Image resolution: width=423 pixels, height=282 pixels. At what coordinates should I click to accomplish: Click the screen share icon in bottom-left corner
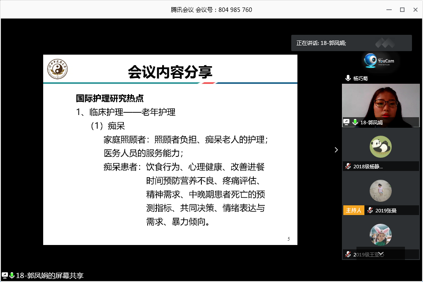4,276
